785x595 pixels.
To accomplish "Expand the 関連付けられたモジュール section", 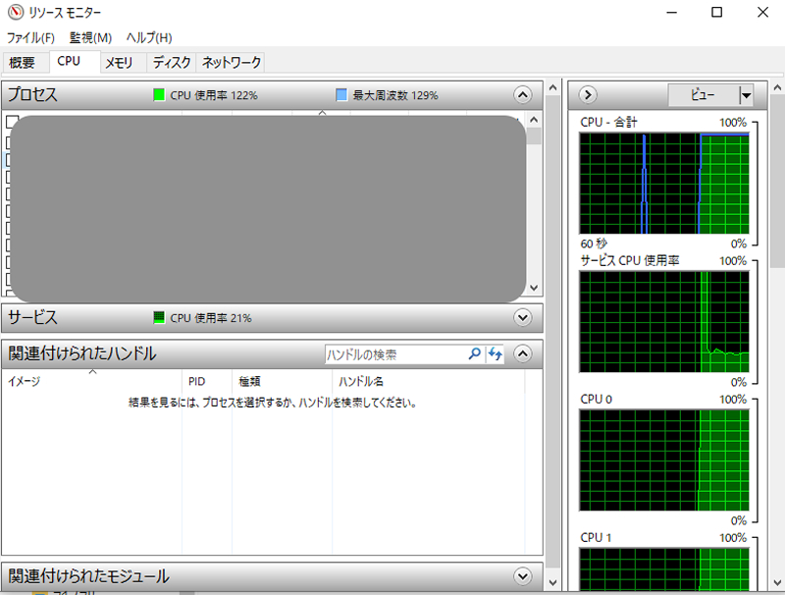I will tap(523, 576).
